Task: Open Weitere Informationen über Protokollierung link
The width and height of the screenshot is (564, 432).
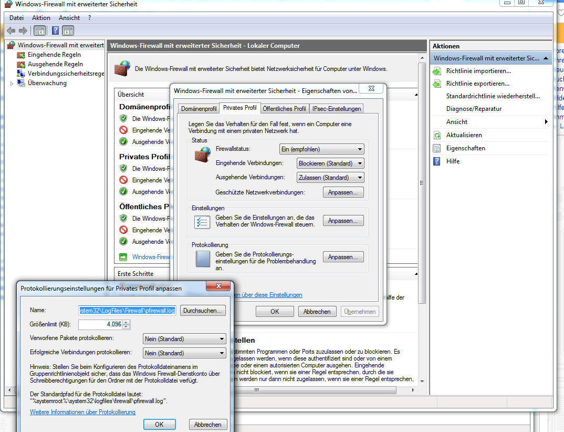Action: tap(82, 412)
